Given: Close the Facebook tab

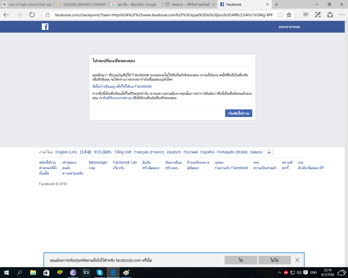Looking at the screenshot, I should click(x=268, y=4).
